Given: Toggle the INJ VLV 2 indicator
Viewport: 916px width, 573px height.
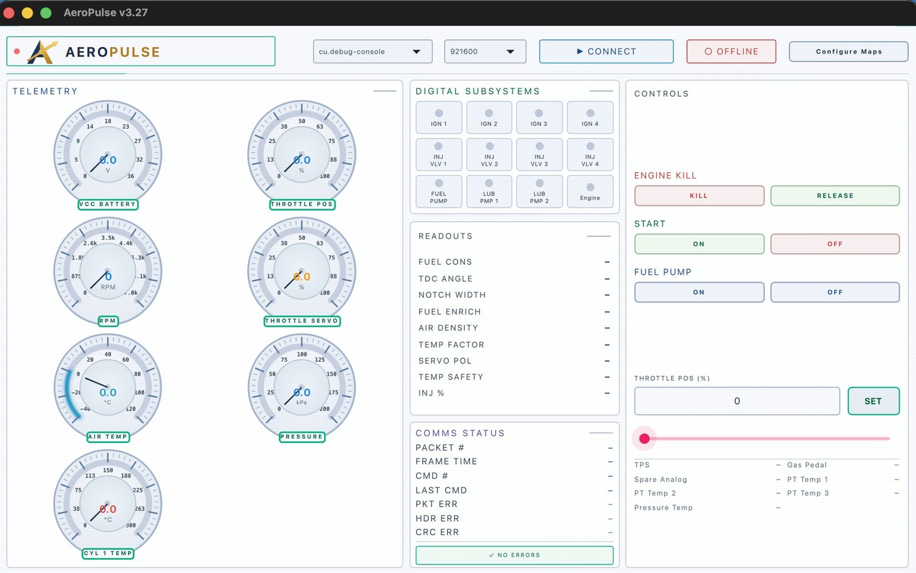Looking at the screenshot, I should point(489,155).
